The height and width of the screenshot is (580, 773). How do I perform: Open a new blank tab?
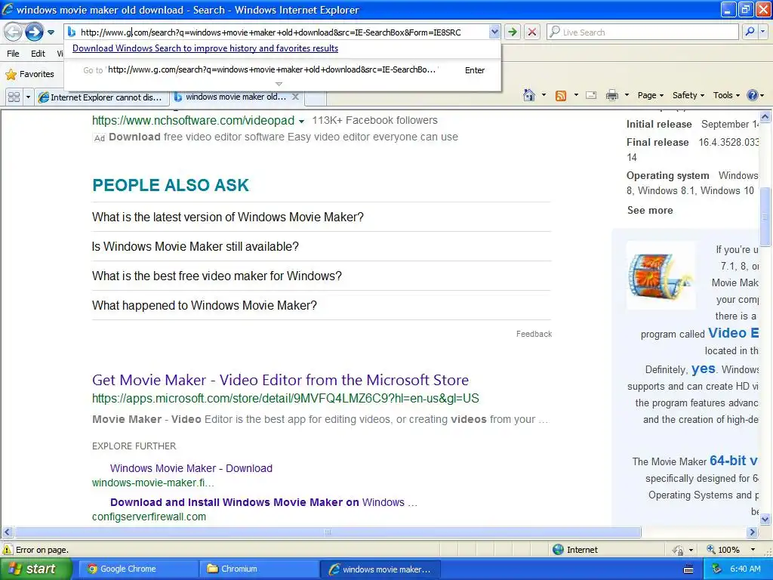coord(316,97)
